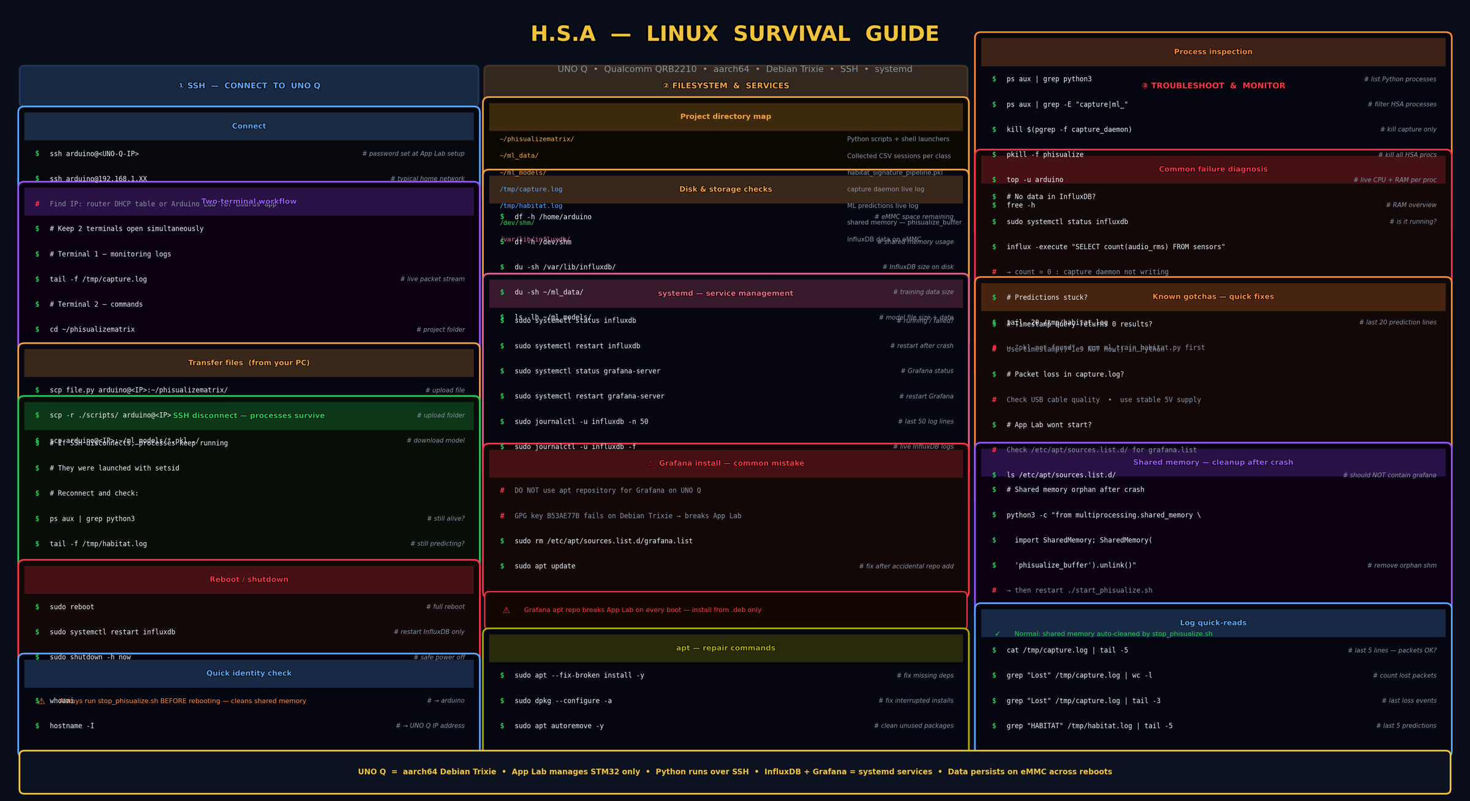Screen dimensions: 1470x801
Task: Click "# They were launched with setsid"
Action: 115,468
